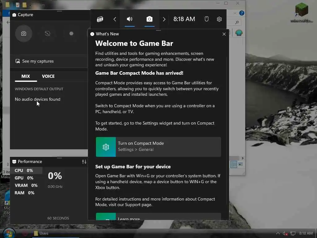Show previous widgets with left arrow
This screenshot has height=238, width=317.
[115, 19]
